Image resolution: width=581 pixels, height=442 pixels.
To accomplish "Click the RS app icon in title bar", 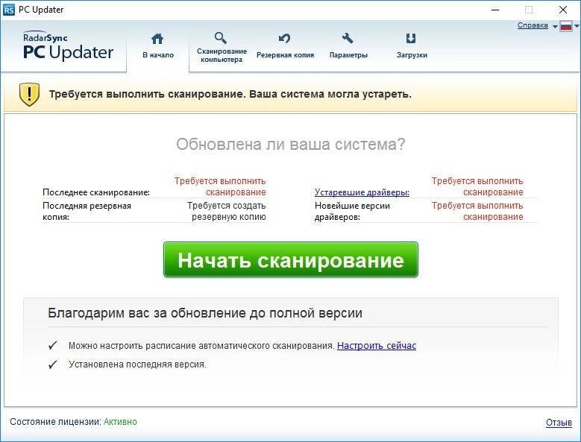I will click(9, 10).
